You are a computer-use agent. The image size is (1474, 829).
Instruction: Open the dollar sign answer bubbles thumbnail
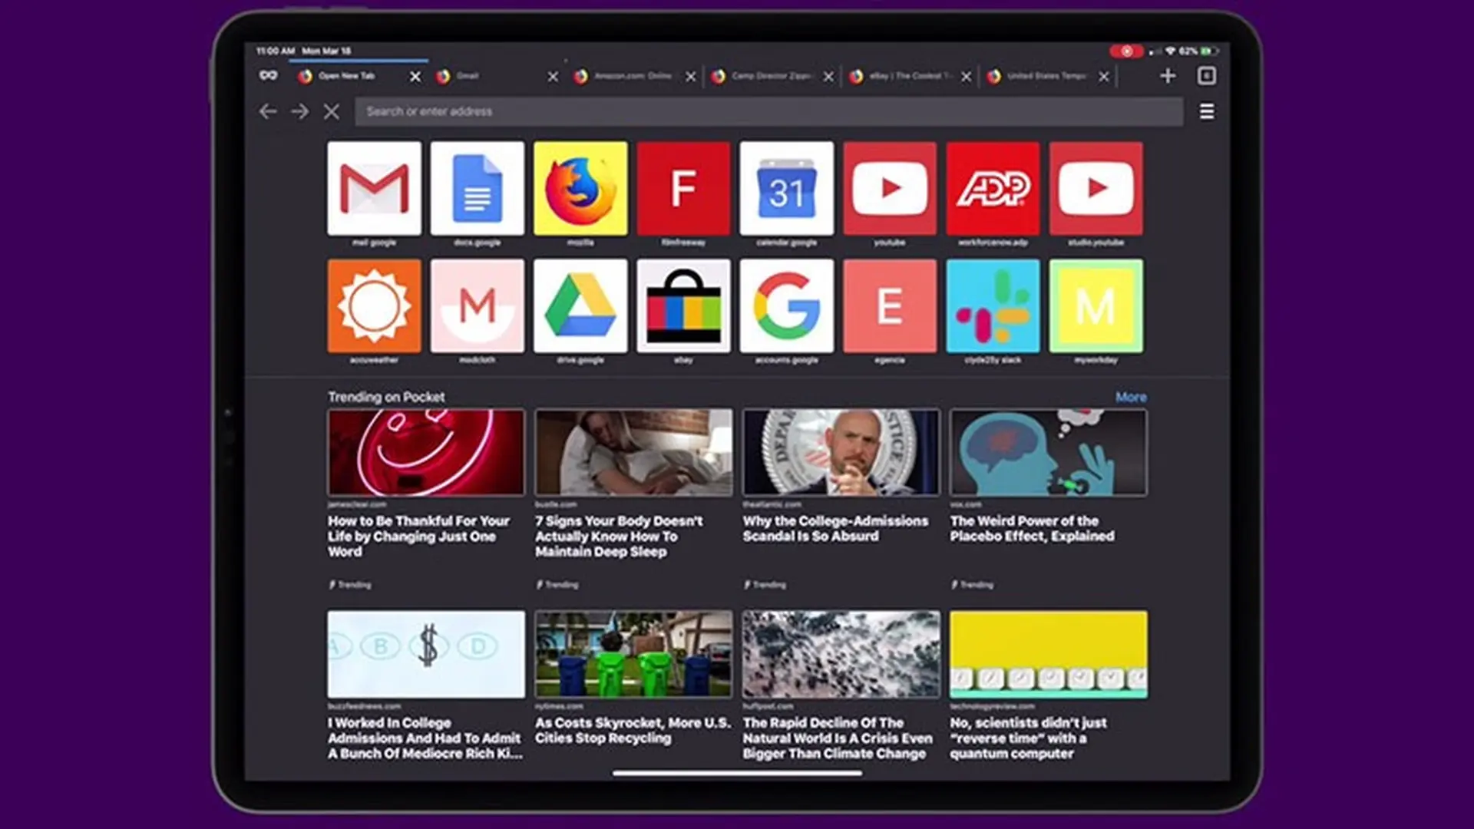(x=426, y=654)
